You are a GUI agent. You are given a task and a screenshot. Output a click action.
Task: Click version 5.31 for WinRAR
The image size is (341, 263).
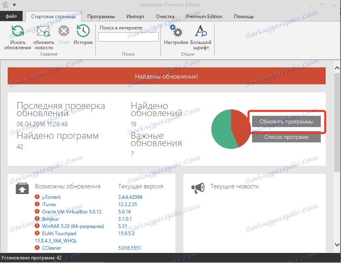pos(123,226)
